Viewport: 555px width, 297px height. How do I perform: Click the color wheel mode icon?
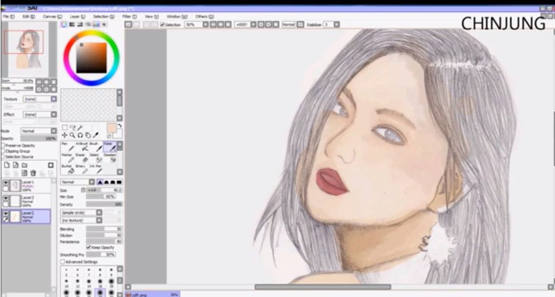coord(64,24)
